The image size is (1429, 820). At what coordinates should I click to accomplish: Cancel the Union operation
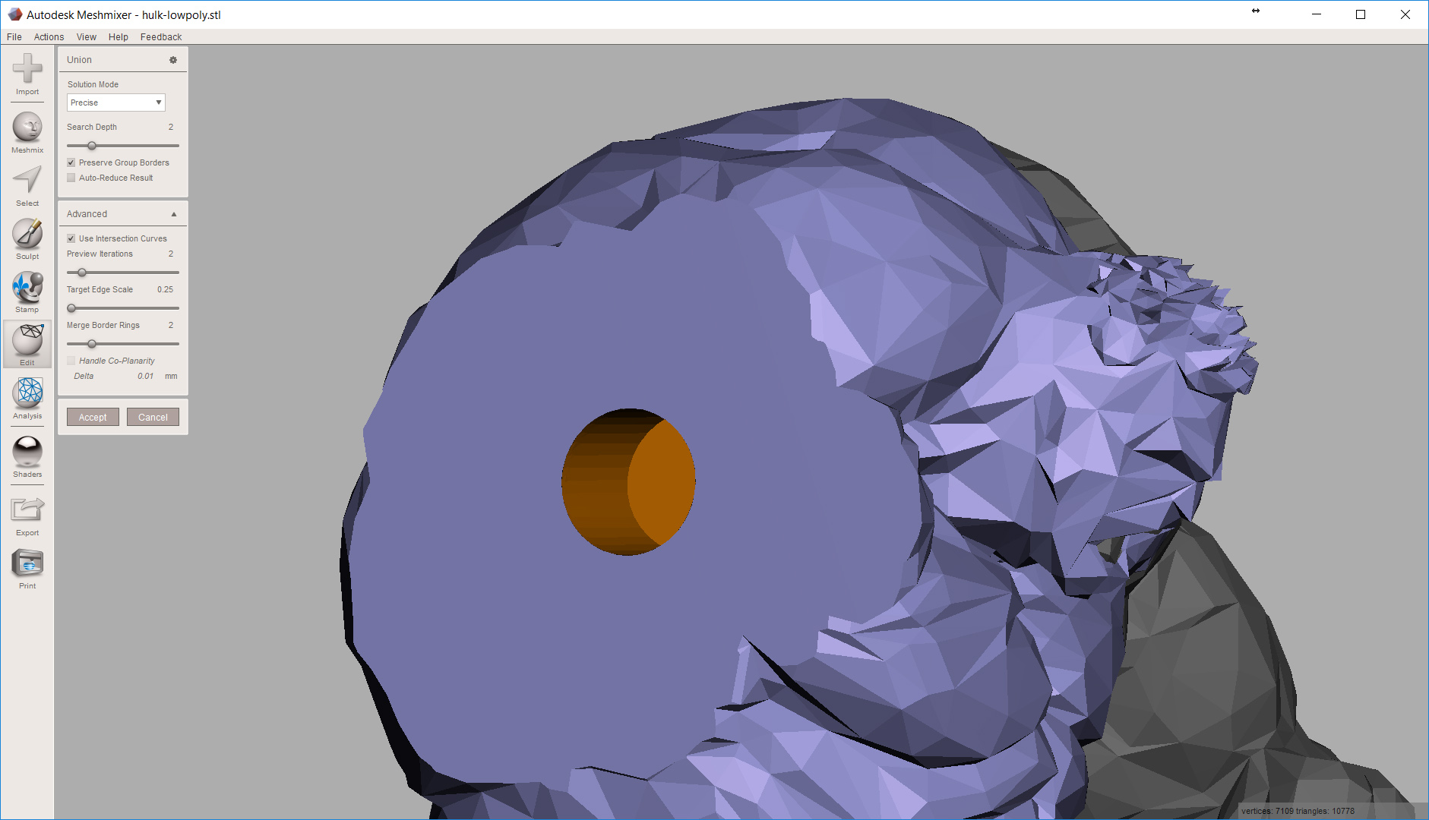click(x=153, y=416)
